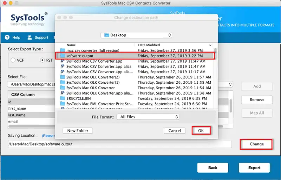Click the Export button
This screenshot has height=180, width=281.
pos(254,168)
